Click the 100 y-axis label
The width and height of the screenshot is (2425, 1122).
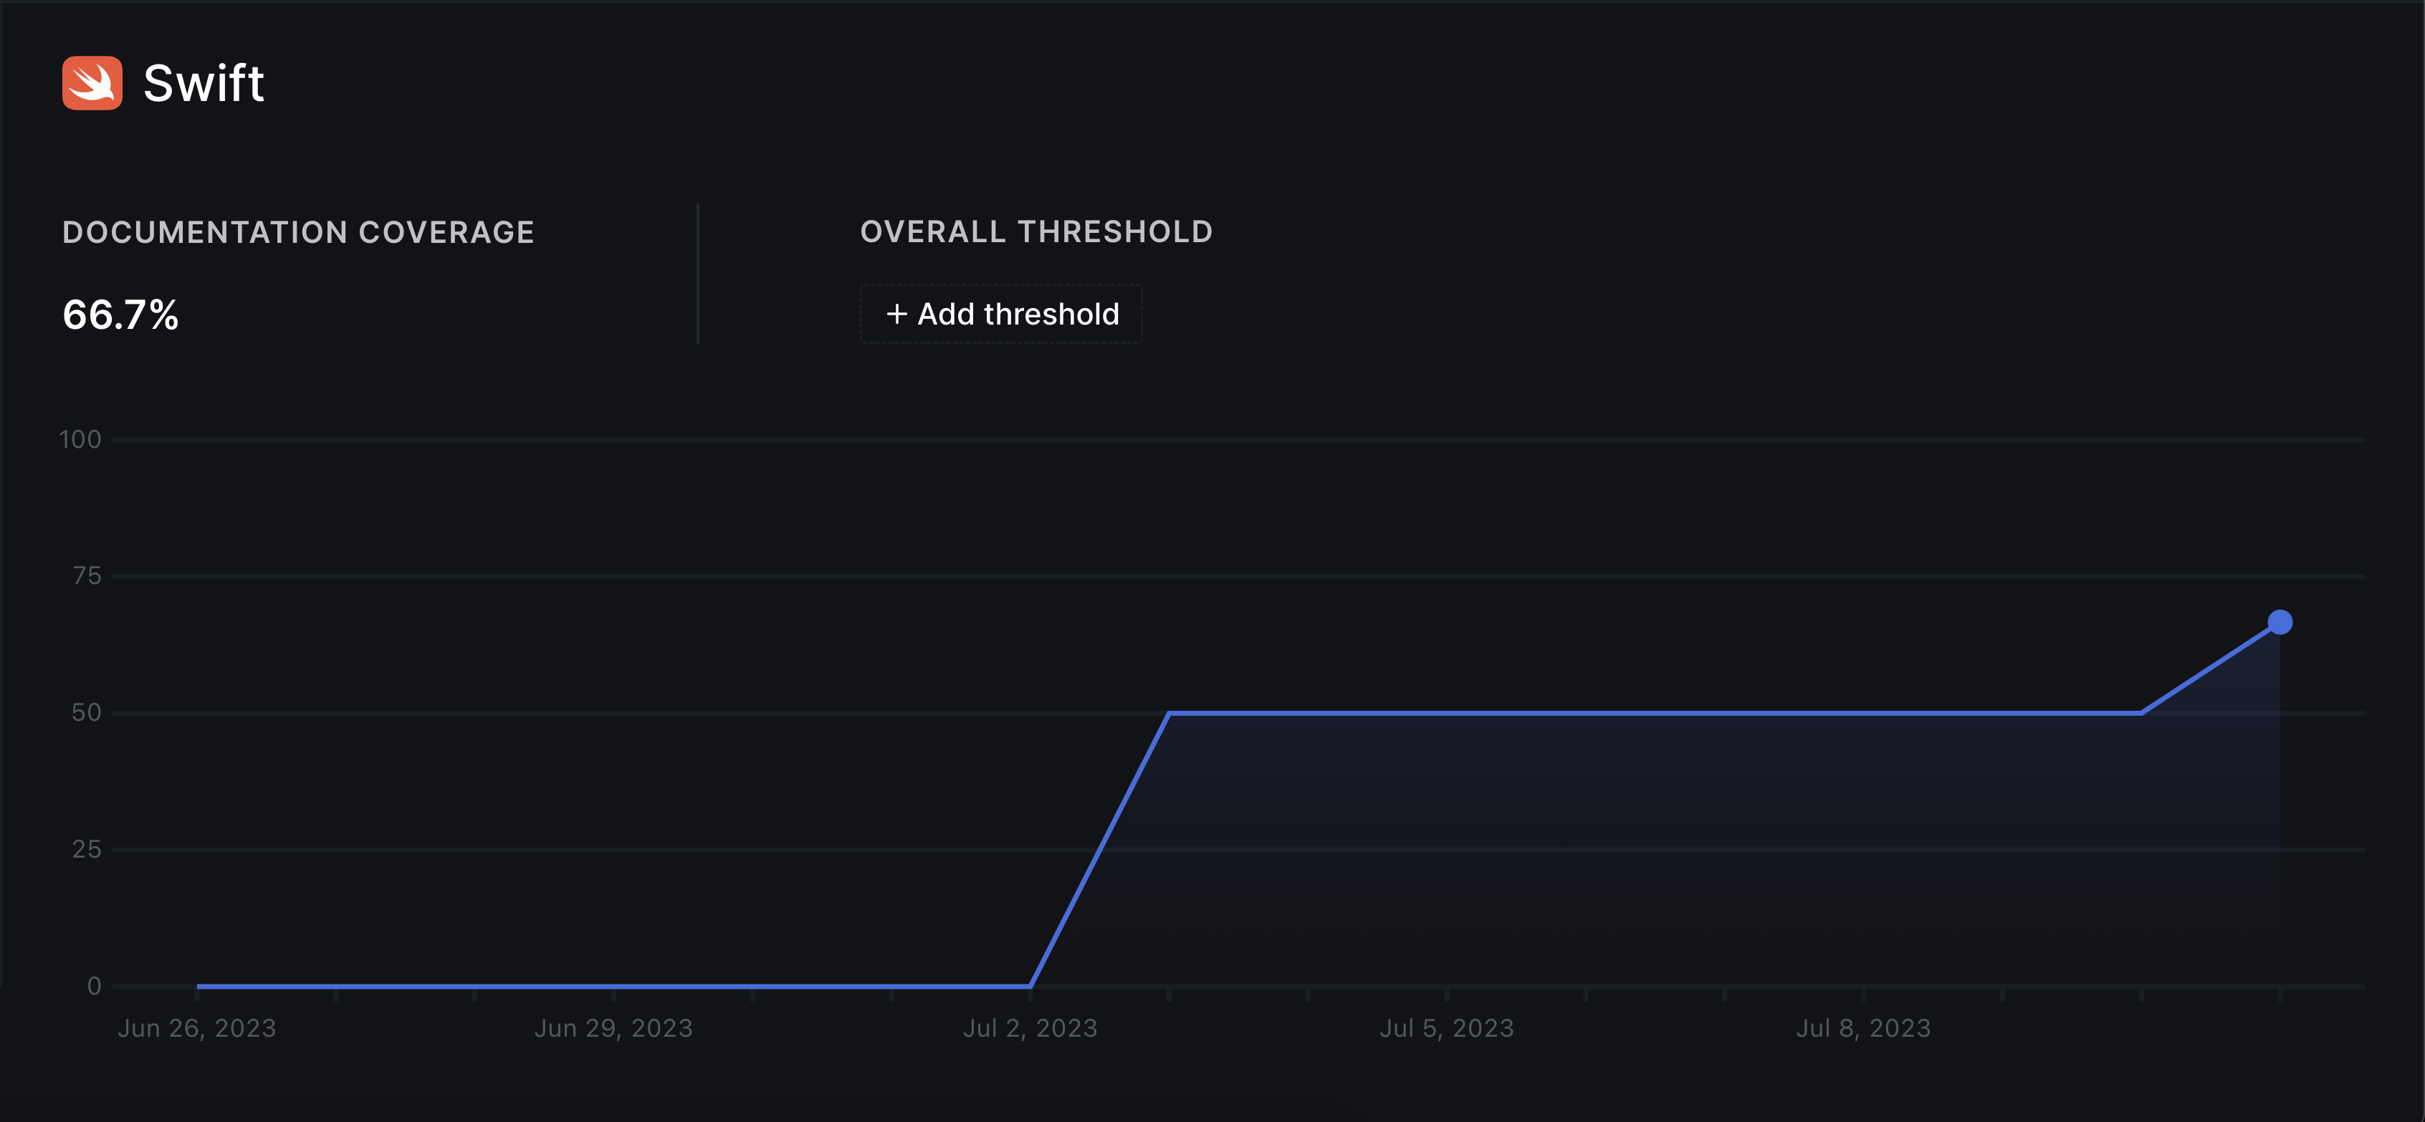tap(80, 440)
